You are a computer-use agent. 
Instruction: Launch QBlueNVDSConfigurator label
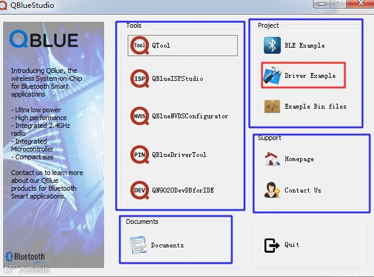190,116
